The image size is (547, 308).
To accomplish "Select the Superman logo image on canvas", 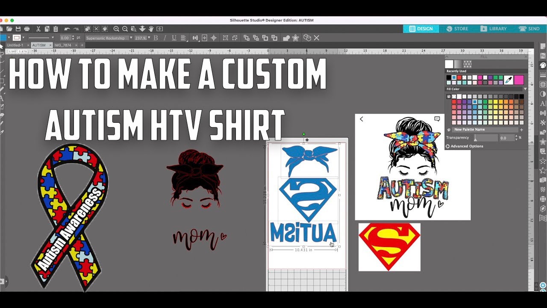I will [x=389, y=247].
